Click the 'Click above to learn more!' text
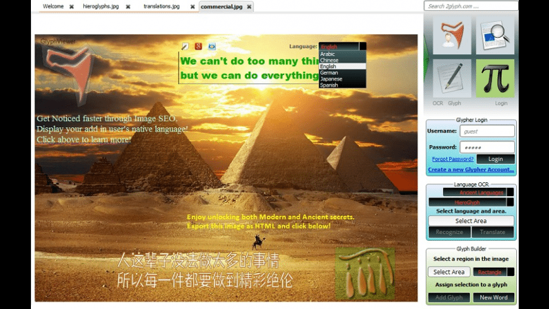549x309 pixels. (84, 139)
